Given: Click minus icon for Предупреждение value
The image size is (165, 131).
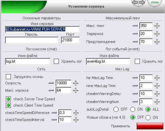Looking at the screenshot, I should [135, 42].
